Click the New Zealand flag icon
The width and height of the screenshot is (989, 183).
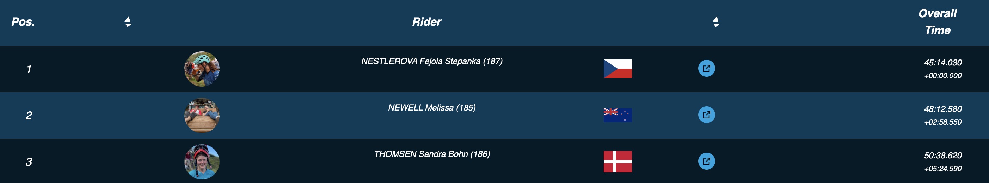coord(618,115)
